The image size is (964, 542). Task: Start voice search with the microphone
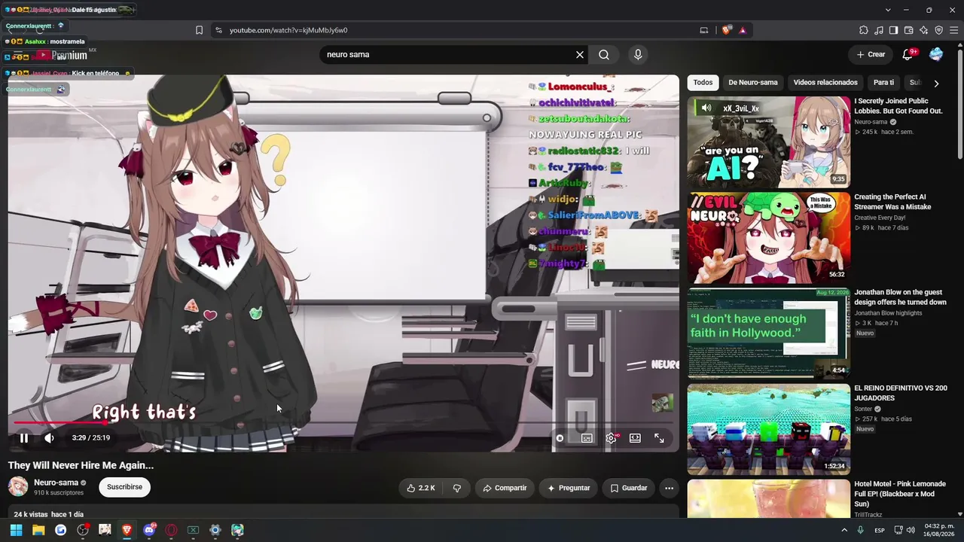(638, 54)
